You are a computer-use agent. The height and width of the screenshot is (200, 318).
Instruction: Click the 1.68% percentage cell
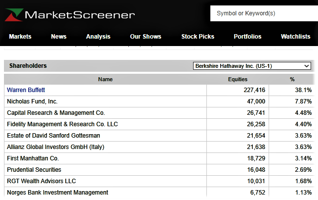303,181
